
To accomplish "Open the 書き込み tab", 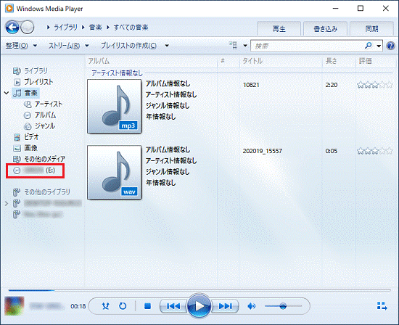I will pos(326,29).
